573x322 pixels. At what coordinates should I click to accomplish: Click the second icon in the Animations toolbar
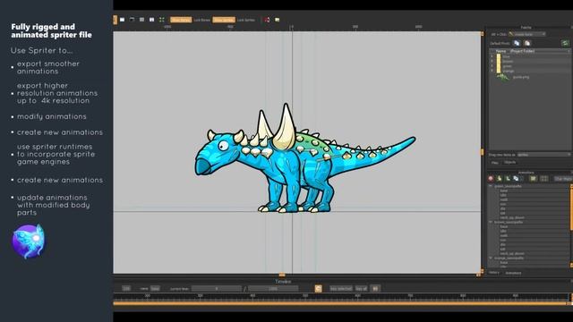pyautogui.click(x=500, y=179)
